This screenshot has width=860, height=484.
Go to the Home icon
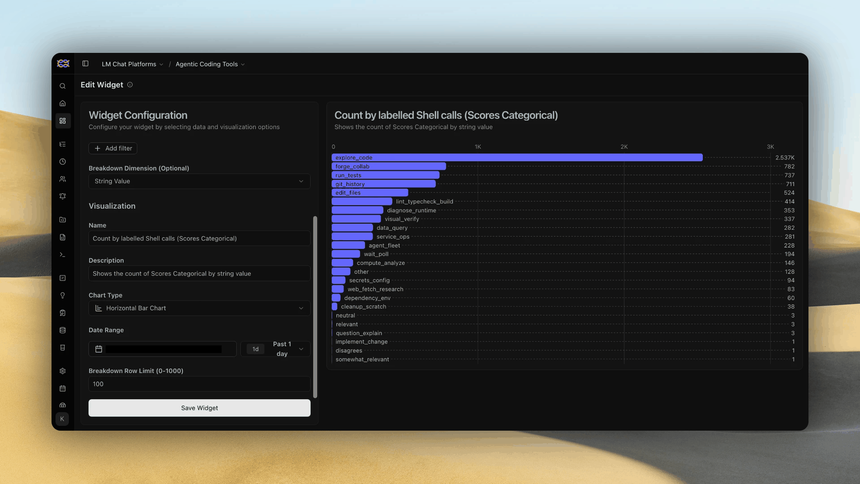coord(63,104)
